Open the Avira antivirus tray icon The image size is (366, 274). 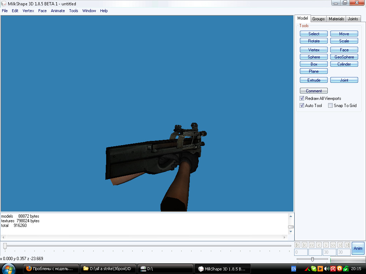(332, 269)
